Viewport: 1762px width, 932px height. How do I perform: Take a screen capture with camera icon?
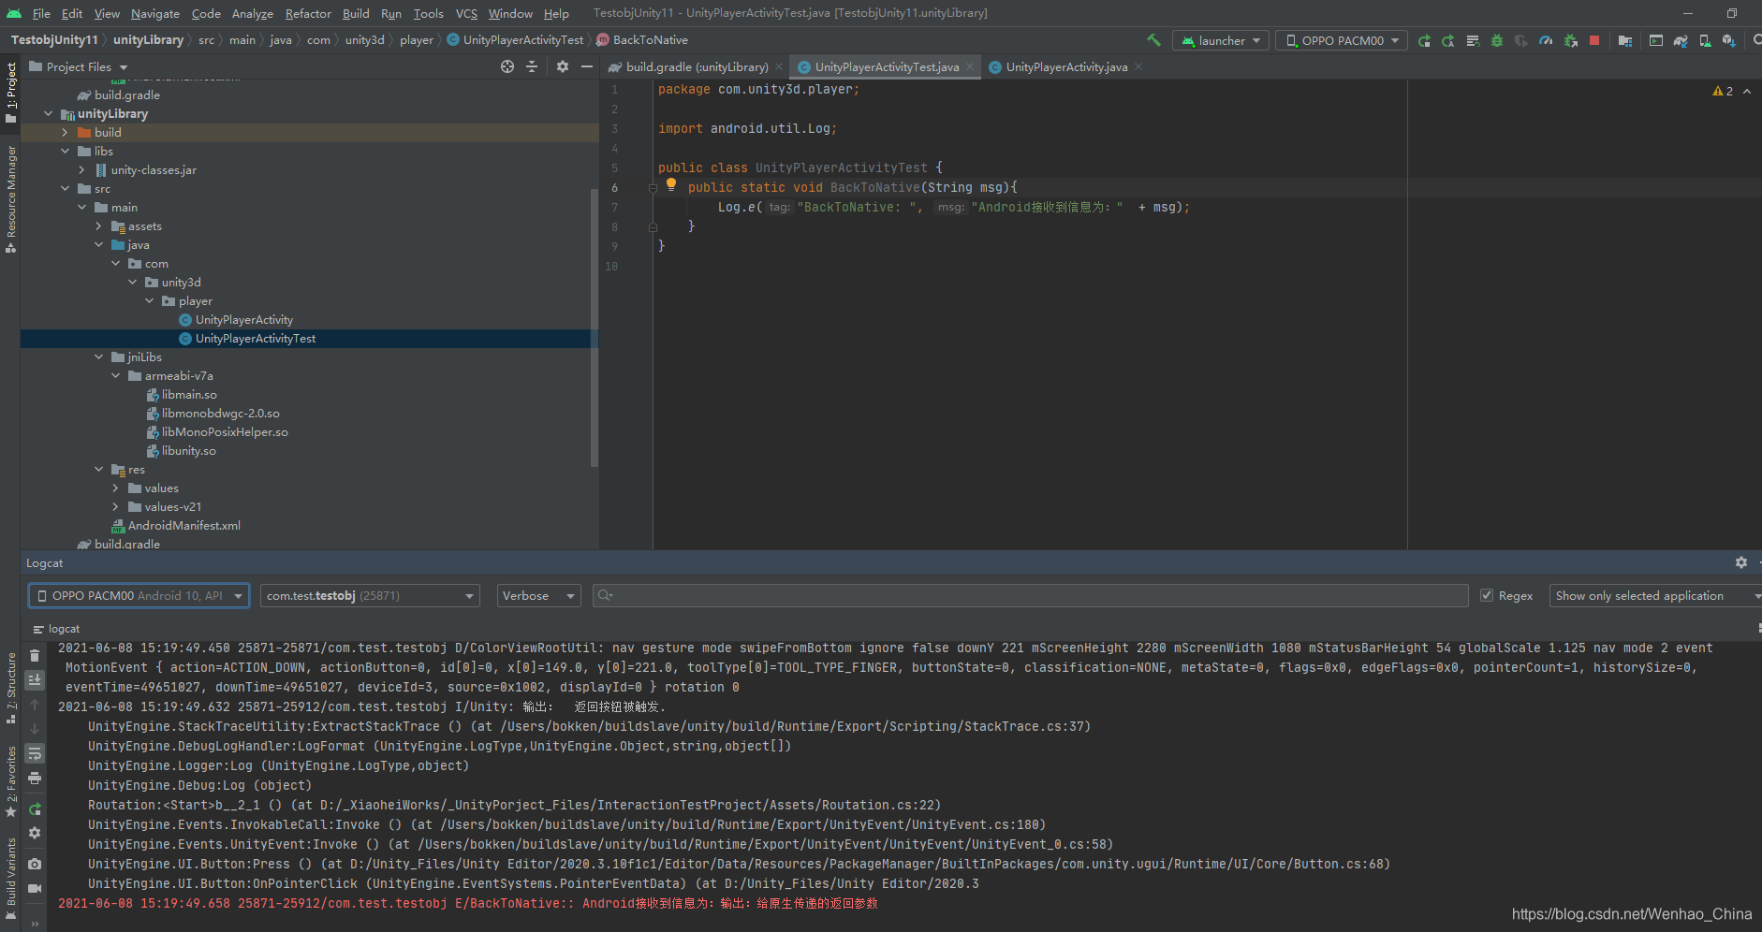tap(35, 864)
